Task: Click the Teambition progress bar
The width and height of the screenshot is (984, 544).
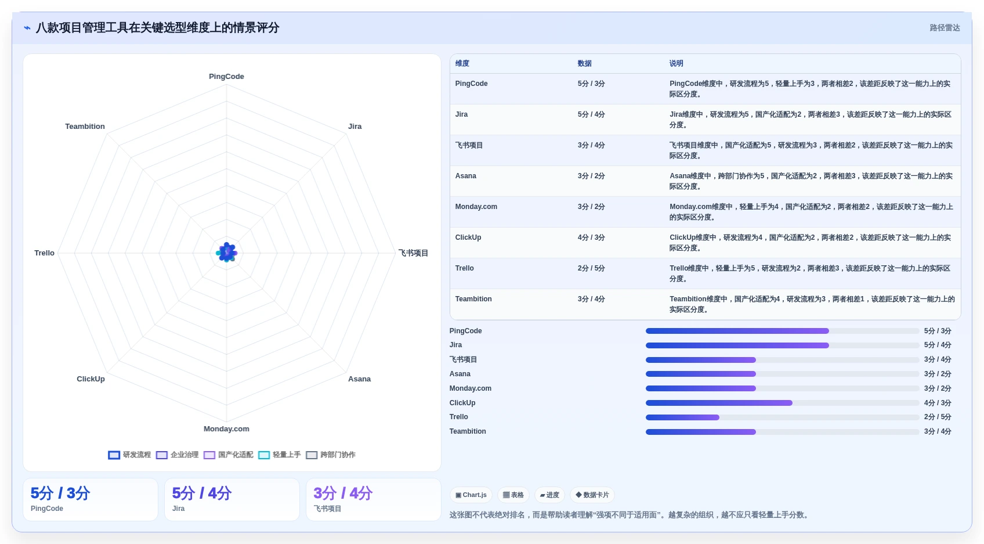Action: pos(782,432)
